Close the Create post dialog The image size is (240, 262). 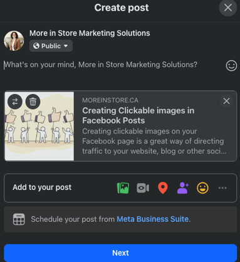point(228,8)
